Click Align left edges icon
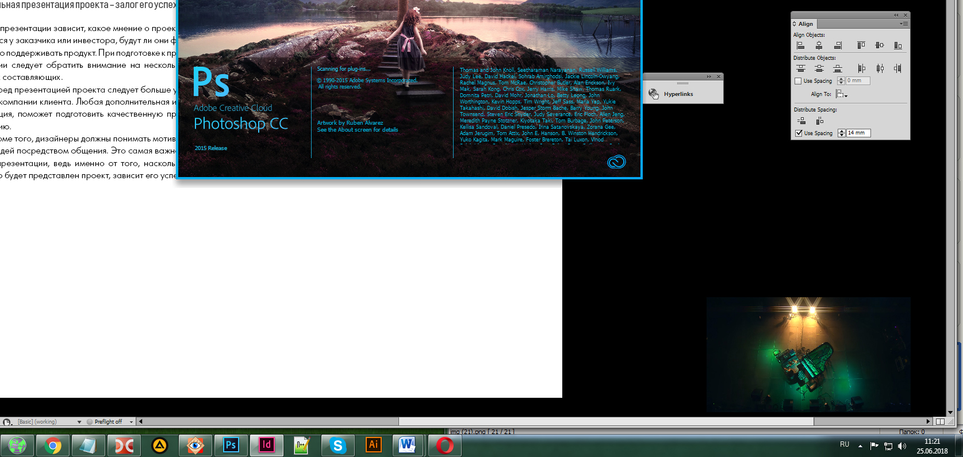This screenshot has width=963, height=457. [x=800, y=45]
